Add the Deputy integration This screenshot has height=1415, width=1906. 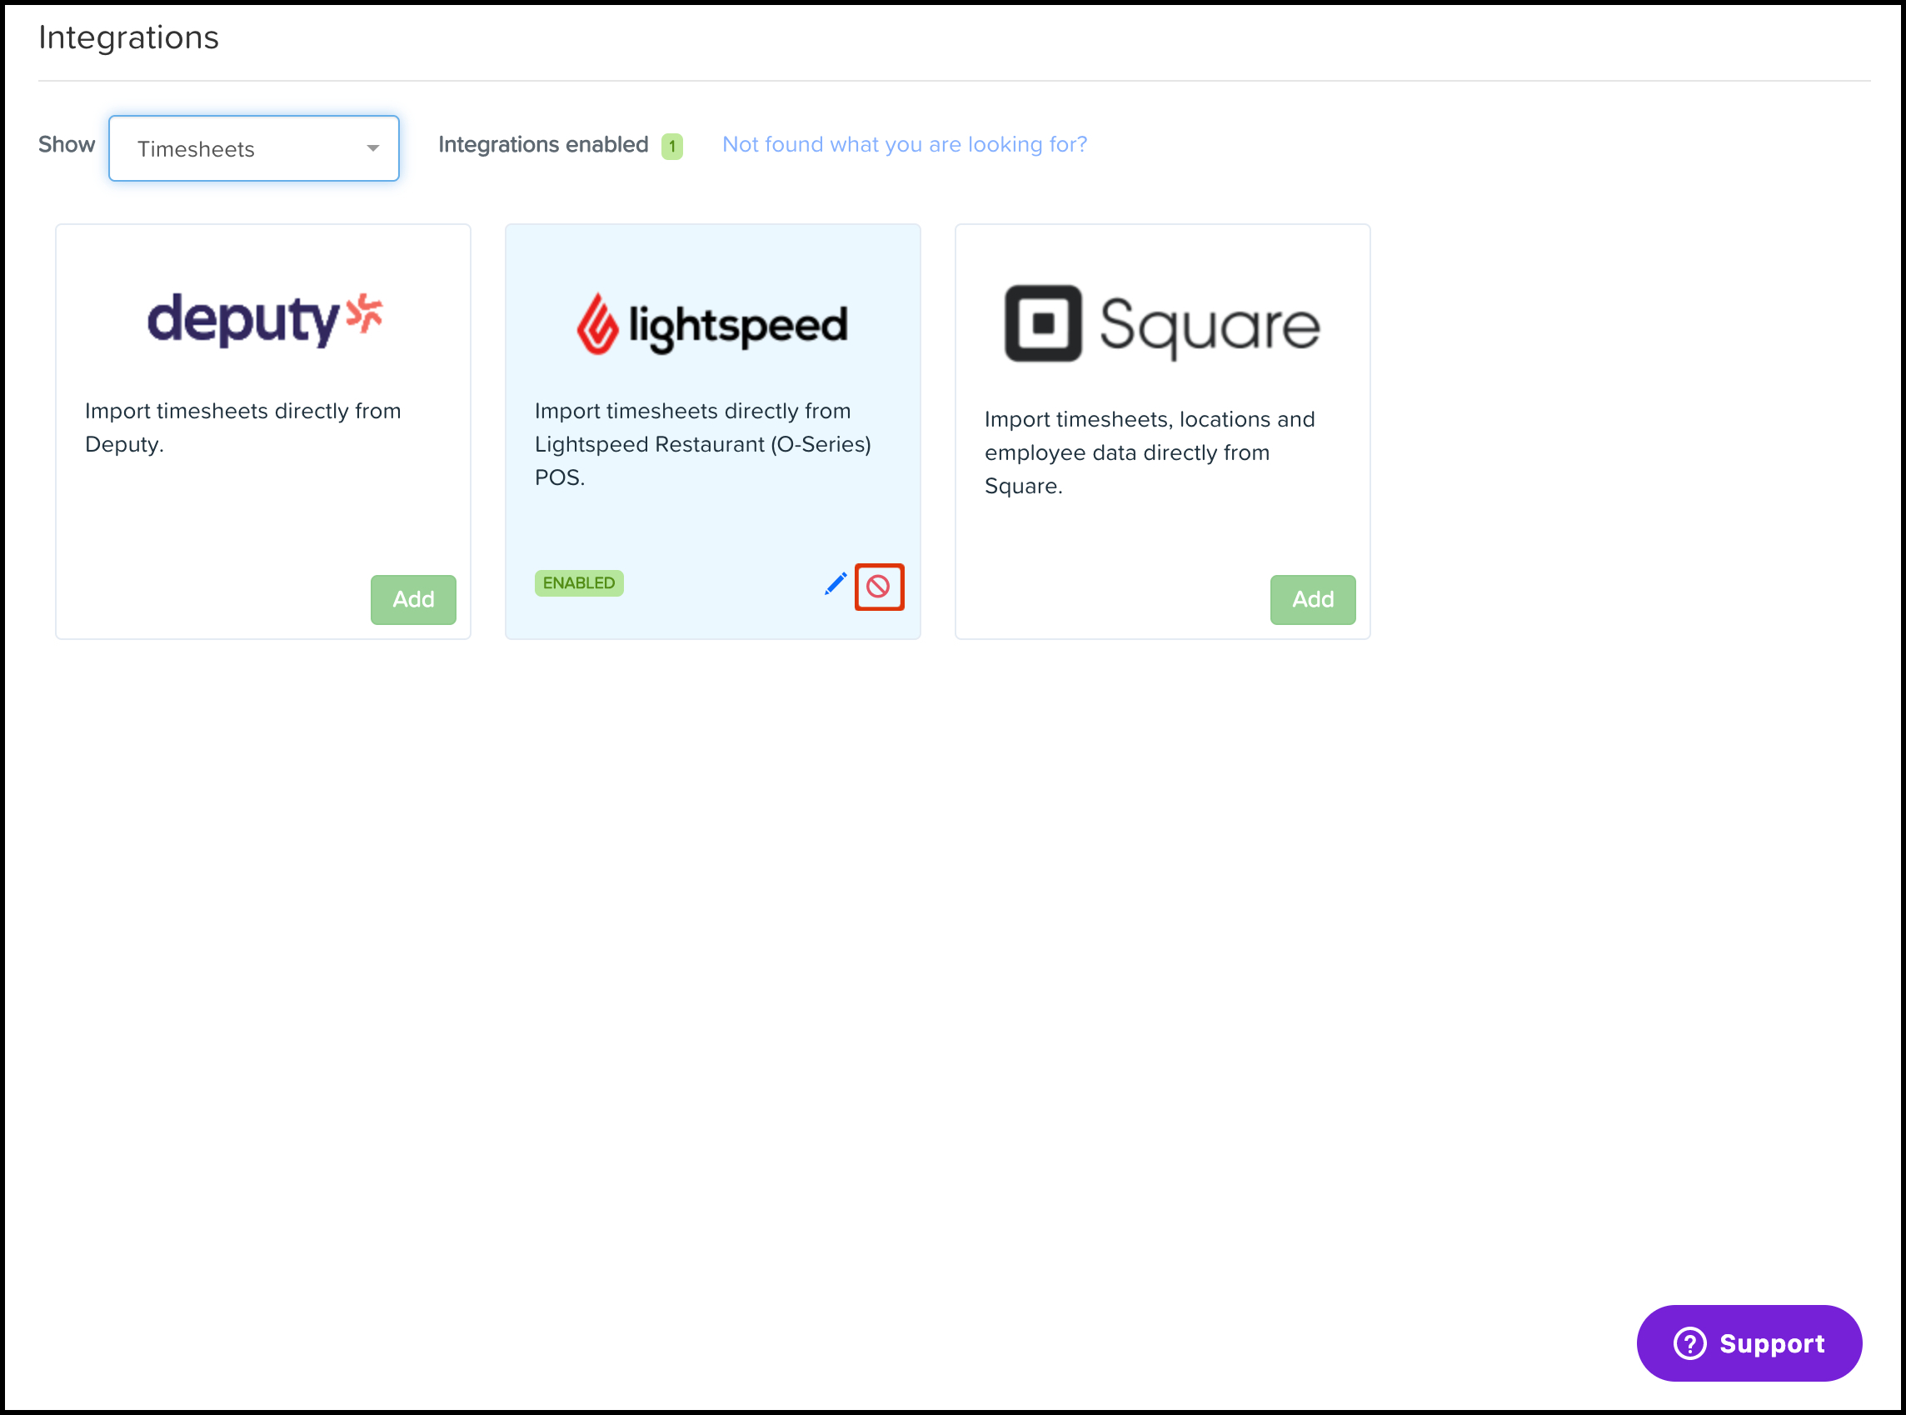[412, 599]
